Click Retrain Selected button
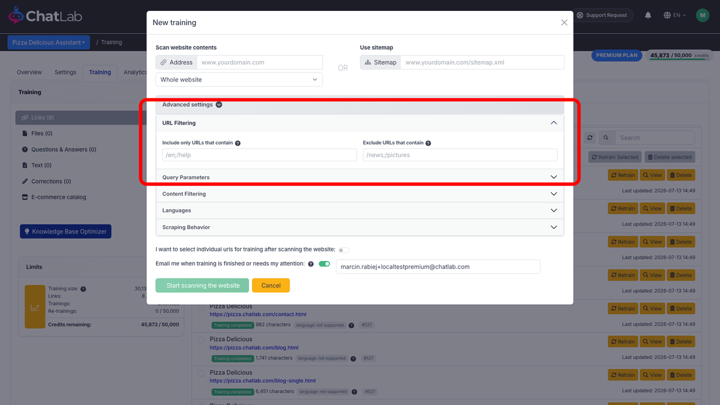720x405 pixels. 614,157
